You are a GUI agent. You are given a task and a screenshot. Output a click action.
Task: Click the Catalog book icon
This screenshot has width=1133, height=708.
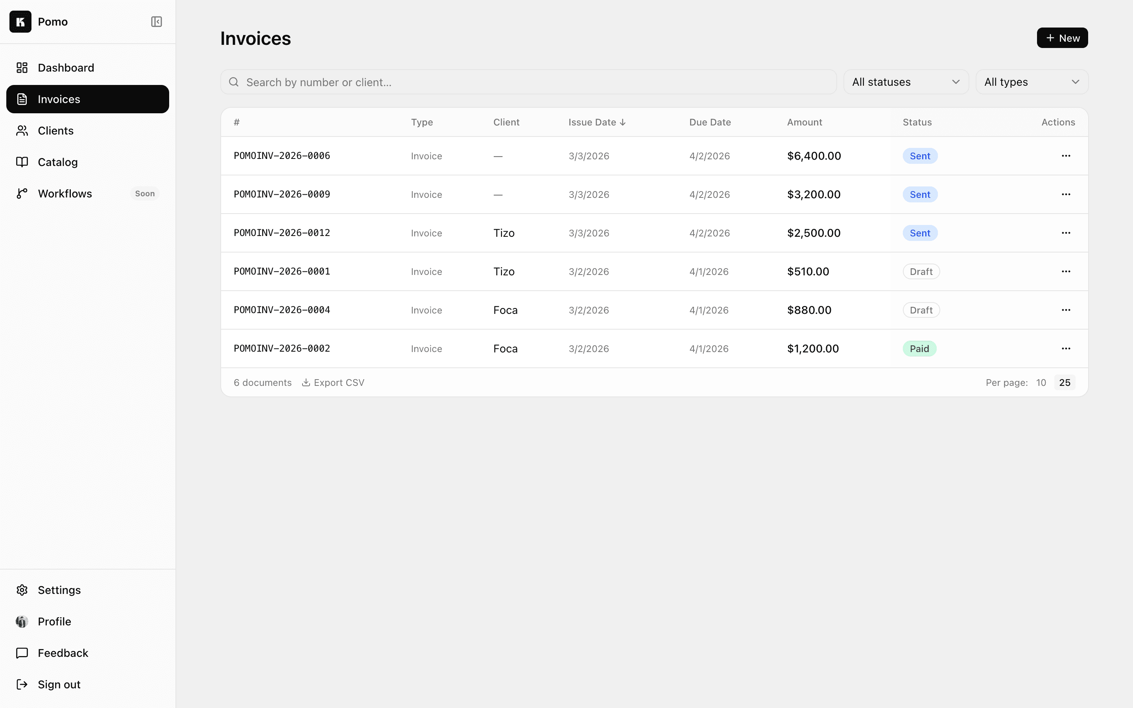point(22,162)
